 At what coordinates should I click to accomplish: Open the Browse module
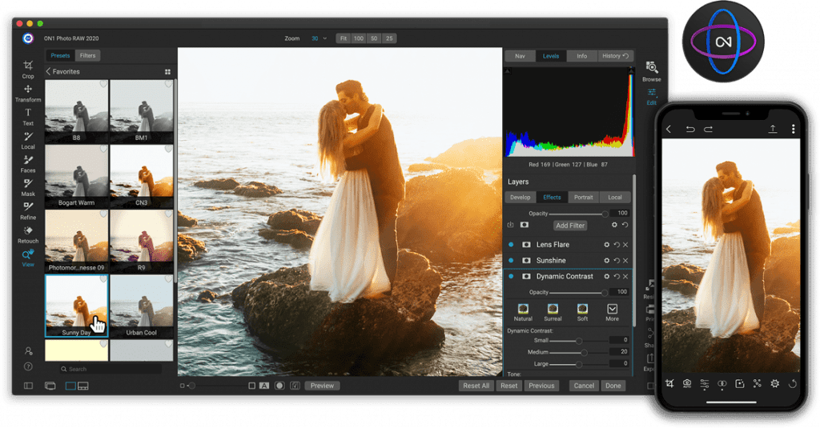[x=652, y=71]
